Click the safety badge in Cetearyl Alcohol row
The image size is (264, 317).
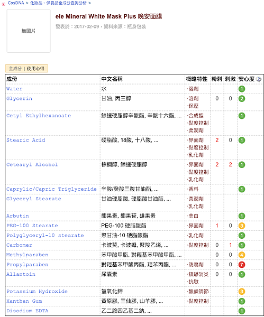(242, 165)
